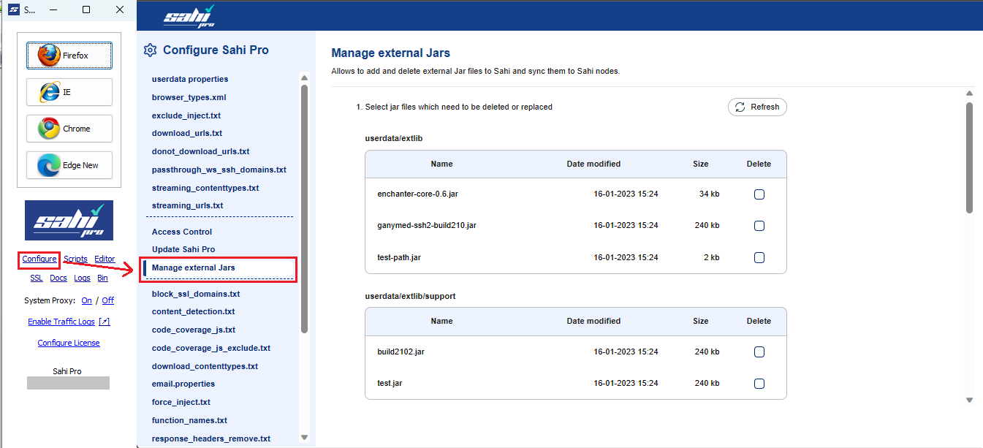
Task: Launch the IE browser button
Action: (x=69, y=92)
